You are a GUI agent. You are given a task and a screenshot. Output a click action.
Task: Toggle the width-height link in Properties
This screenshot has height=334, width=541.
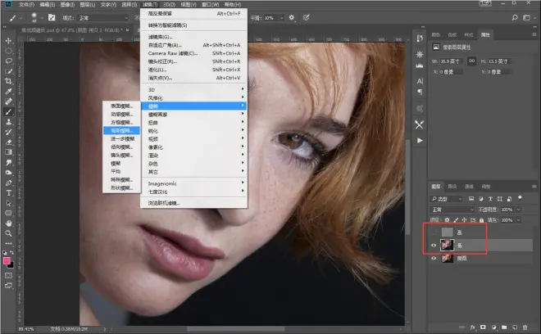[x=471, y=61]
